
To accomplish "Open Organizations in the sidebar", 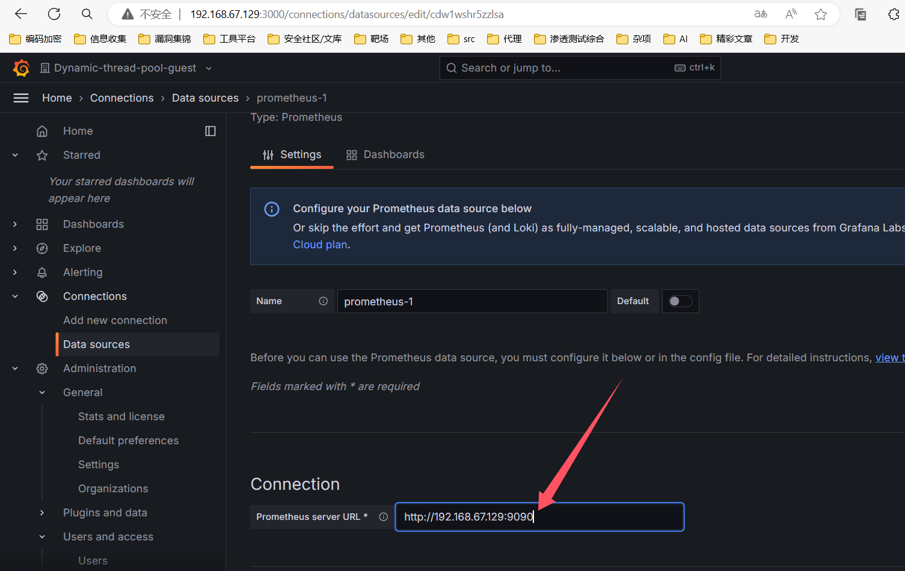I will click(113, 489).
